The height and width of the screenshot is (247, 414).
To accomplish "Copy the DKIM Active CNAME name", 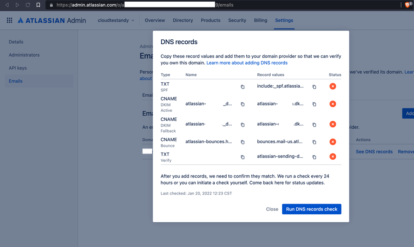I will click(242, 104).
